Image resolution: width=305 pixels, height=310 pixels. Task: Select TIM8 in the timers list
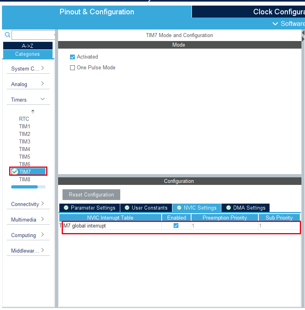click(25, 179)
